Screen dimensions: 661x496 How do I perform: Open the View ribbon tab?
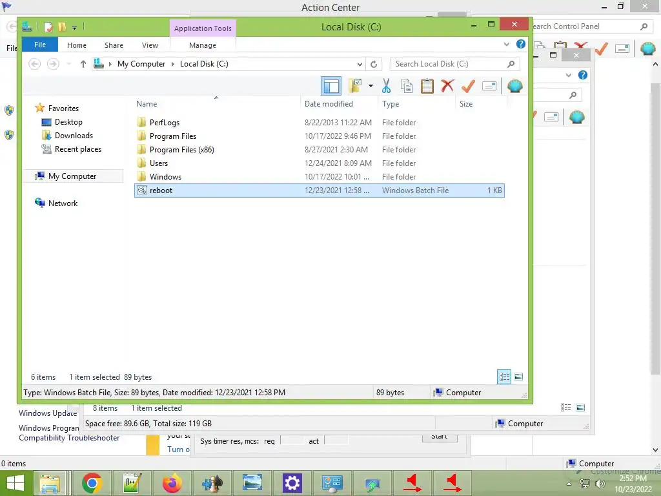coord(150,45)
